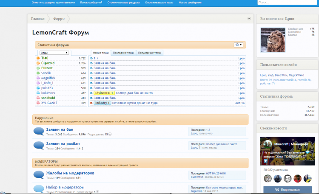Click the red arrow beside the Industry topic
Viewport: 319px width, 194px height.
tap(91, 103)
